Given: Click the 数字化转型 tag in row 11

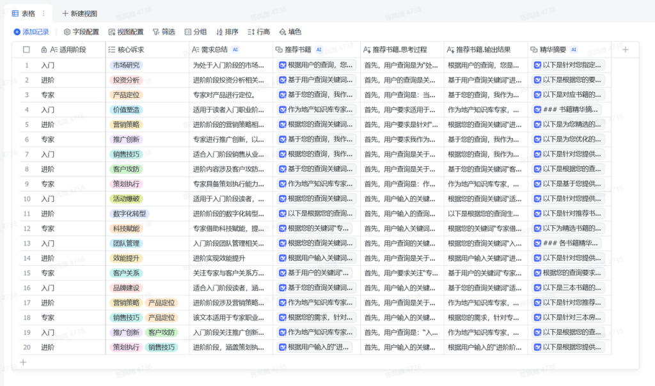Looking at the screenshot, I should (x=129, y=213).
